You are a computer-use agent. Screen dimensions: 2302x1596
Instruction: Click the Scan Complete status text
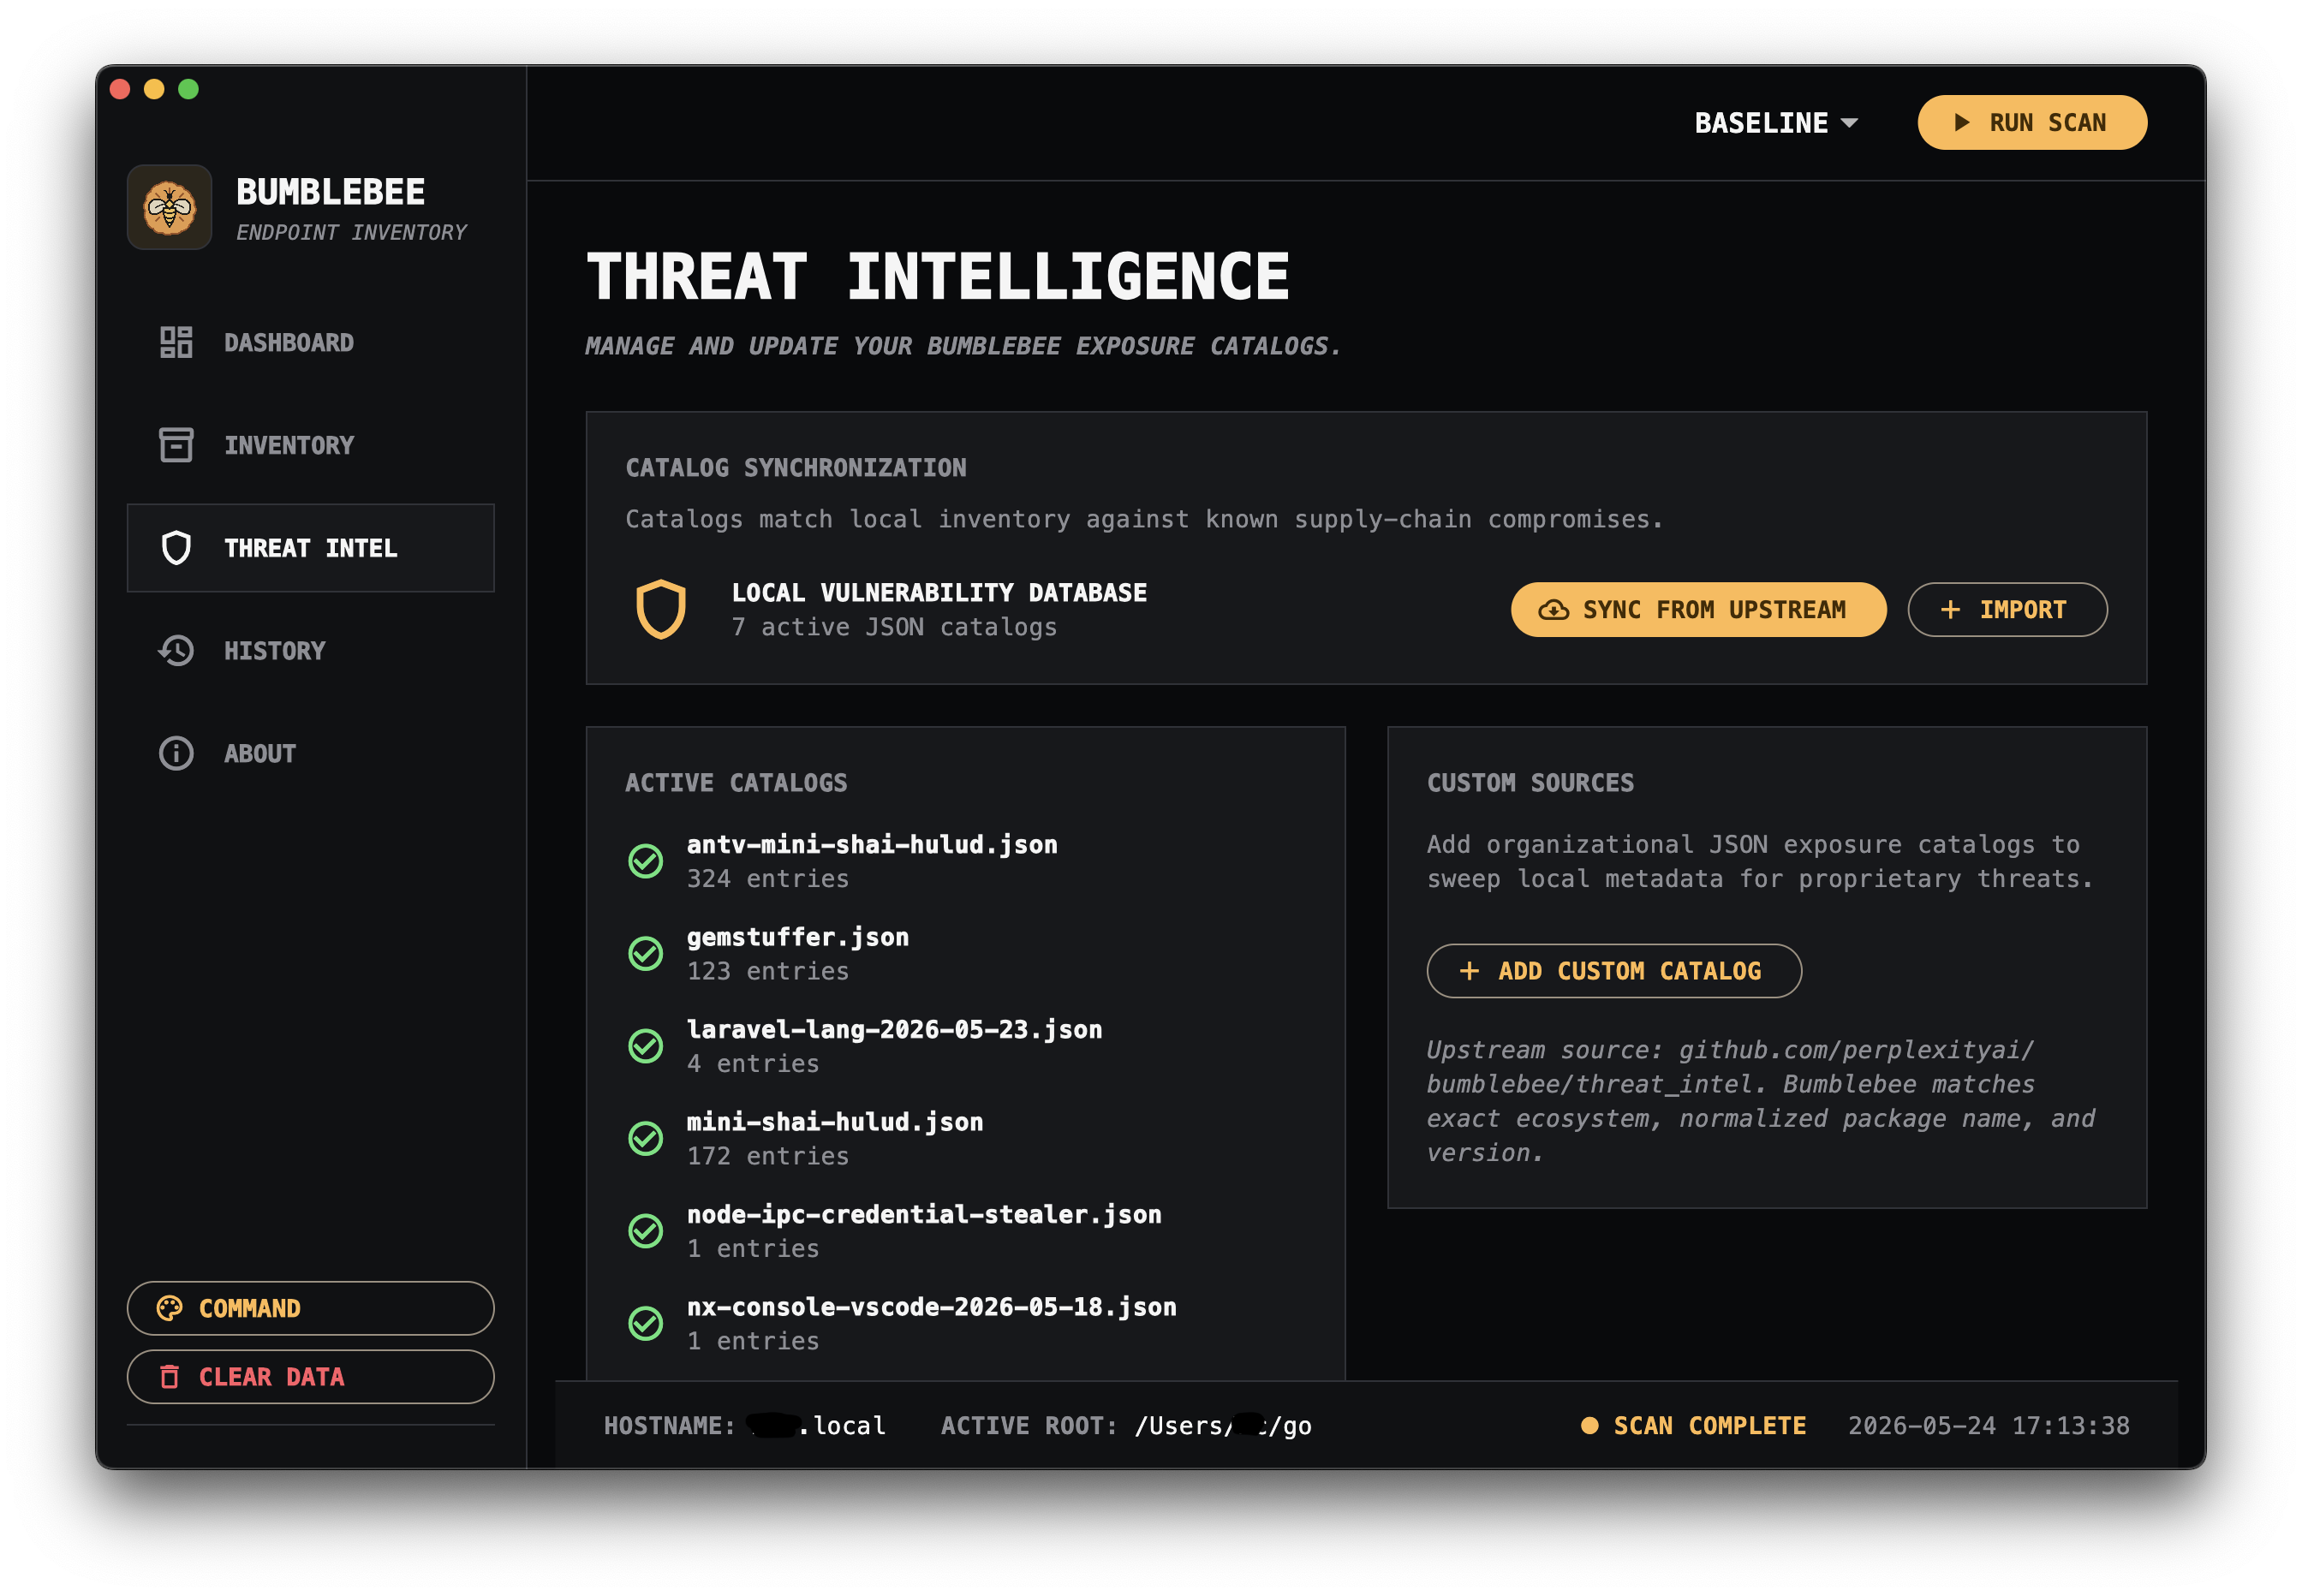[x=1710, y=1425]
